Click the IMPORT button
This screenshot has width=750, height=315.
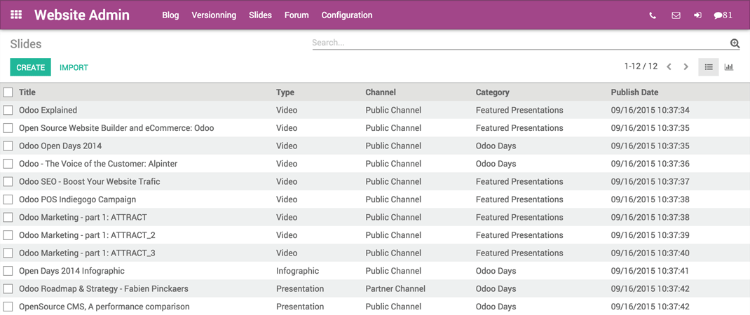click(74, 67)
